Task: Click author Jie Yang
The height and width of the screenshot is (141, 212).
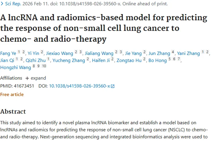Action: point(133,53)
